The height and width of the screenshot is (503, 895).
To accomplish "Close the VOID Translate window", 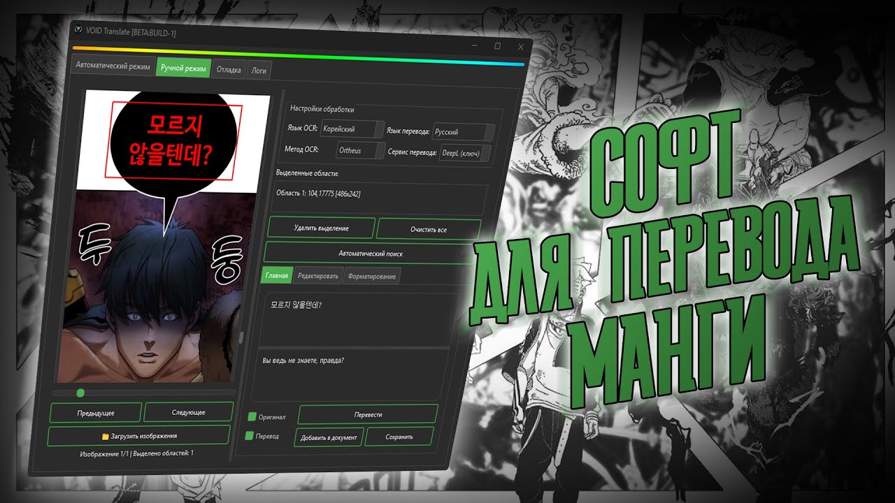I will (520, 47).
